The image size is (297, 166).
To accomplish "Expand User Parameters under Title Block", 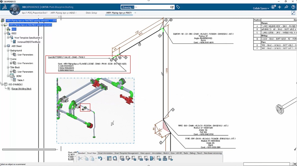I will tap(11, 72).
